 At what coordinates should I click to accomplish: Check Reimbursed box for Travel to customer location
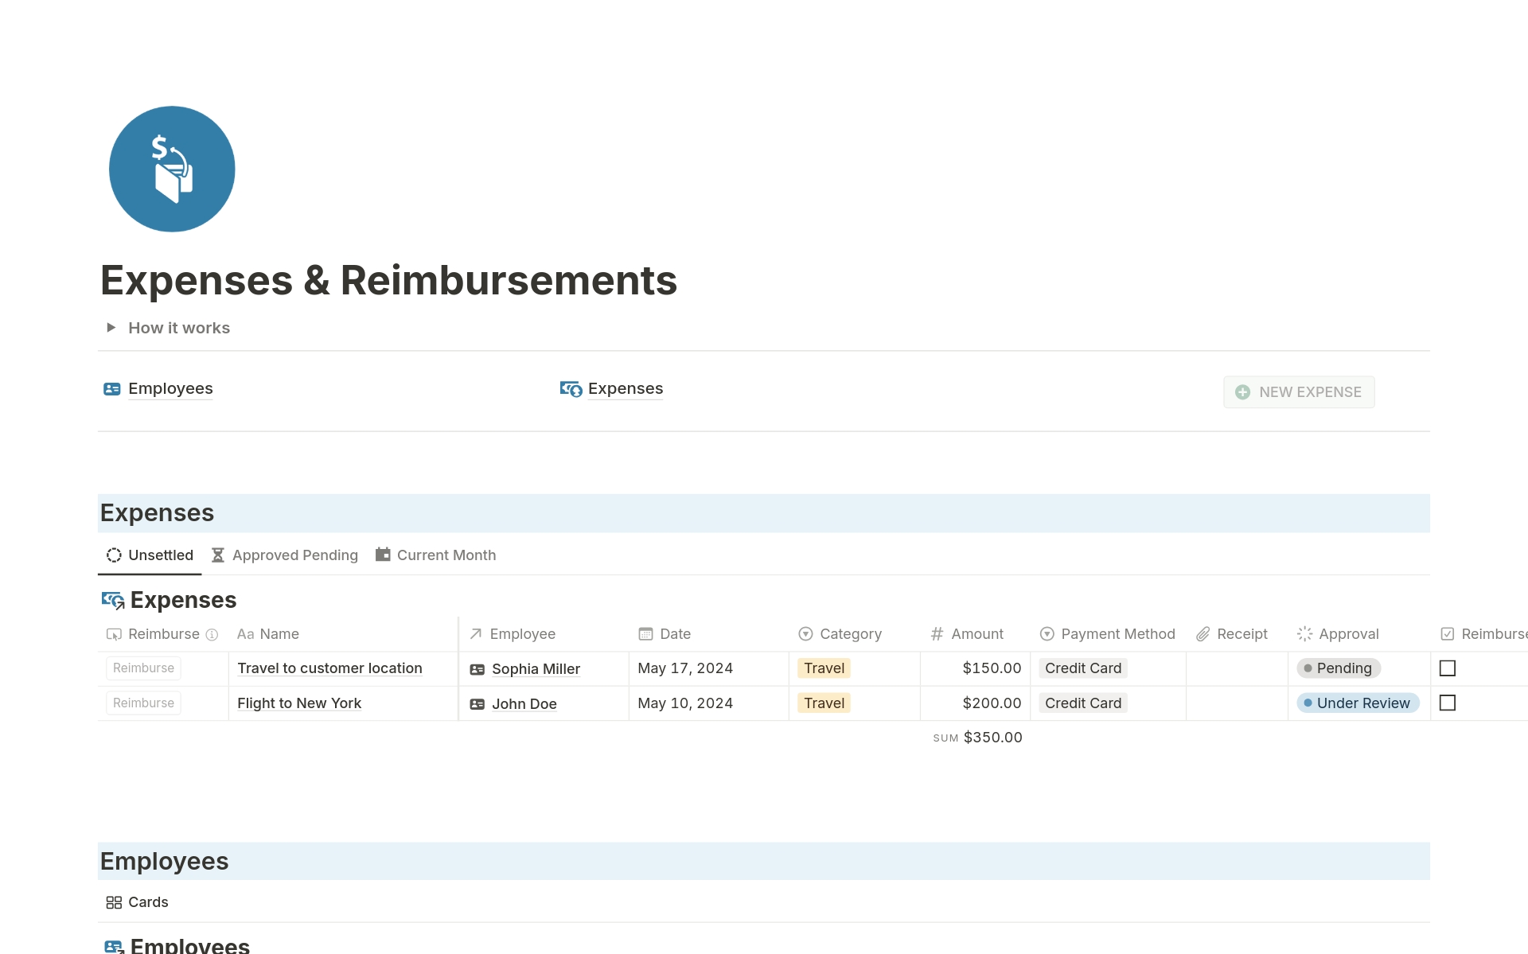pyautogui.click(x=1448, y=668)
